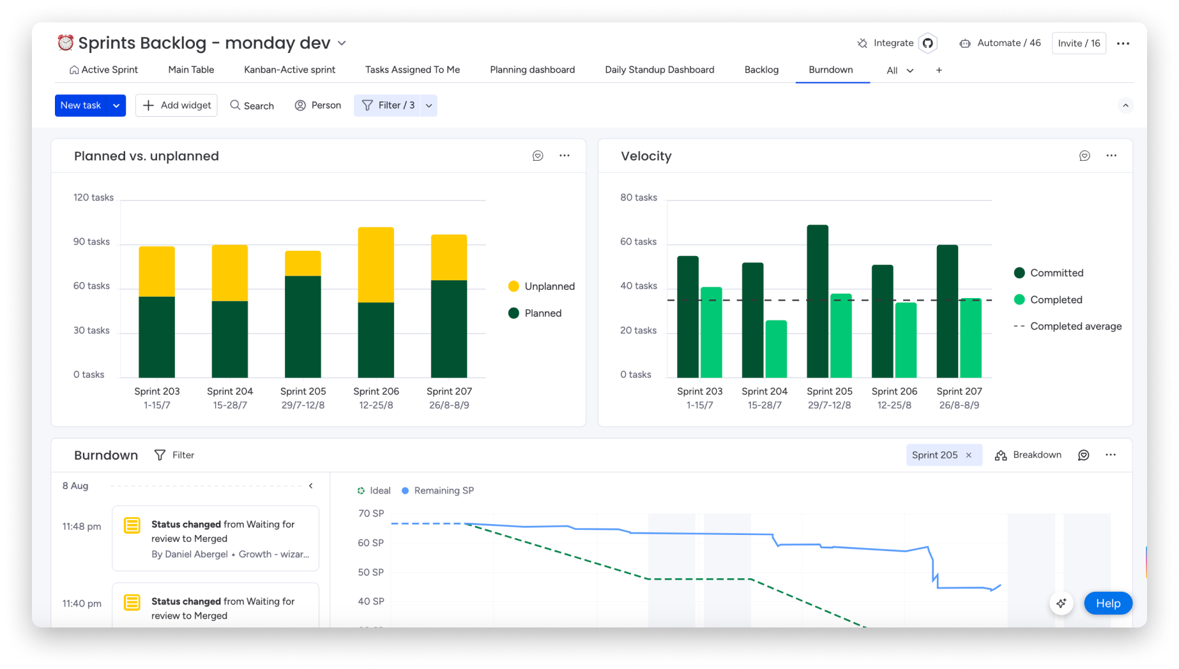The width and height of the screenshot is (1179, 669).
Task: Collapse the header with the up chevron
Action: (x=1125, y=105)
